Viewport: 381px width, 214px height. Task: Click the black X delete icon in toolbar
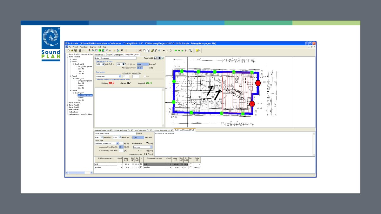pos(122,50)
